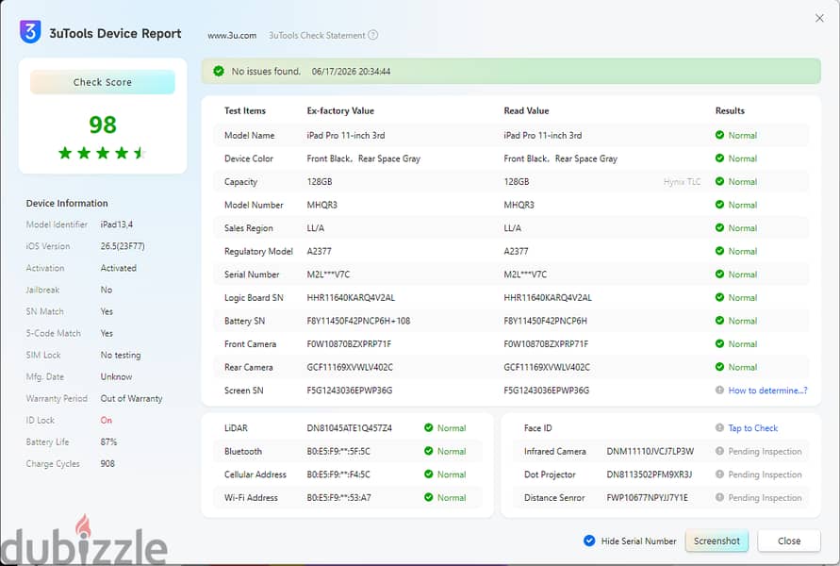Open the www.3u.com link
Viewport: 840px width, 566px height.
pos(232,36)
